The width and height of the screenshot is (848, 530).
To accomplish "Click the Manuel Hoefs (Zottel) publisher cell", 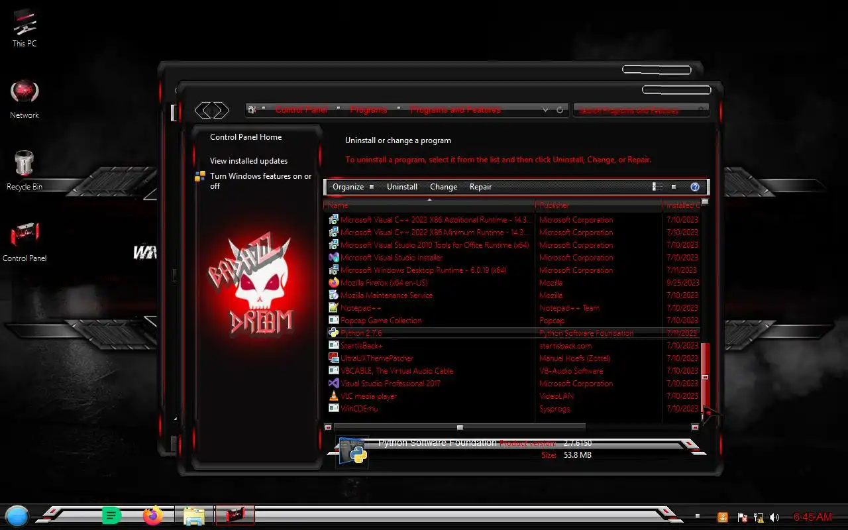I will [575, 358].
